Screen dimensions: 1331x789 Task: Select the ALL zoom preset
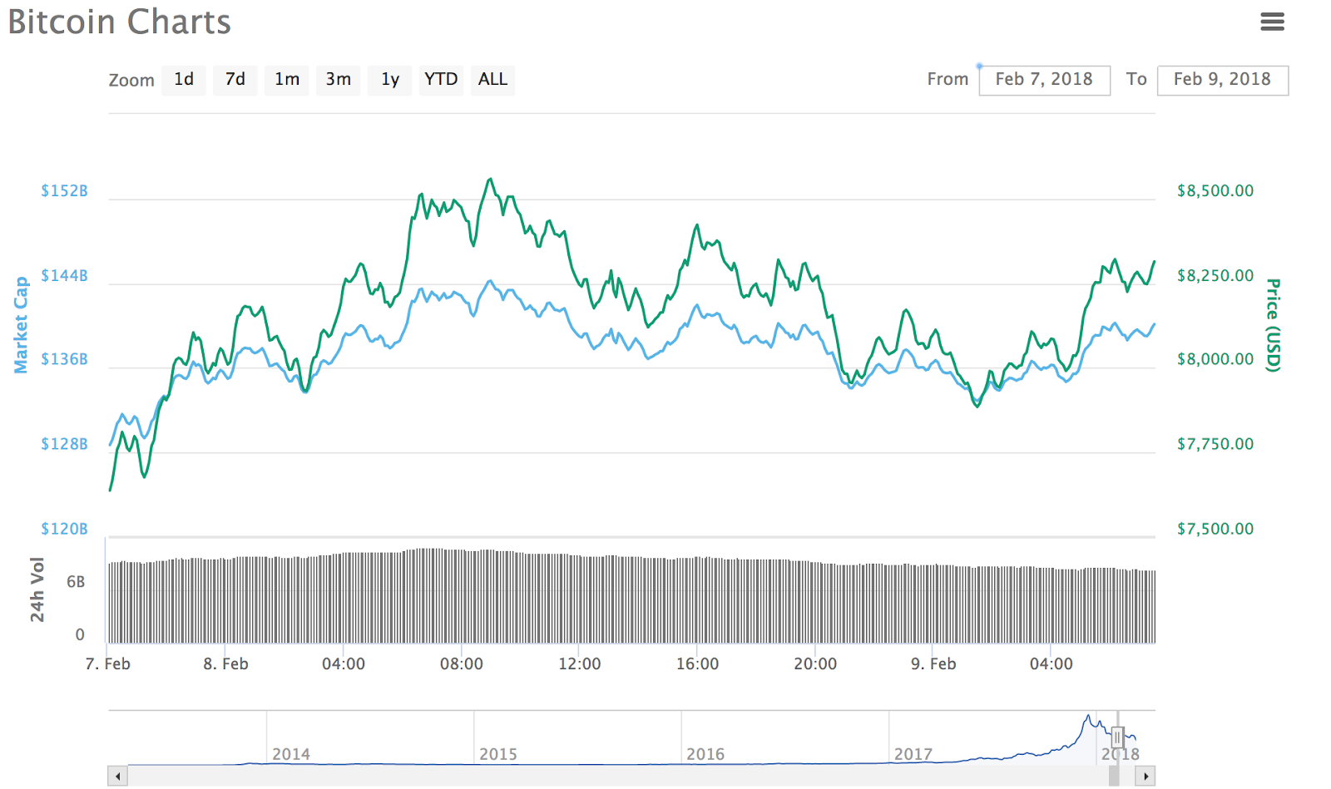pos(492,79)
